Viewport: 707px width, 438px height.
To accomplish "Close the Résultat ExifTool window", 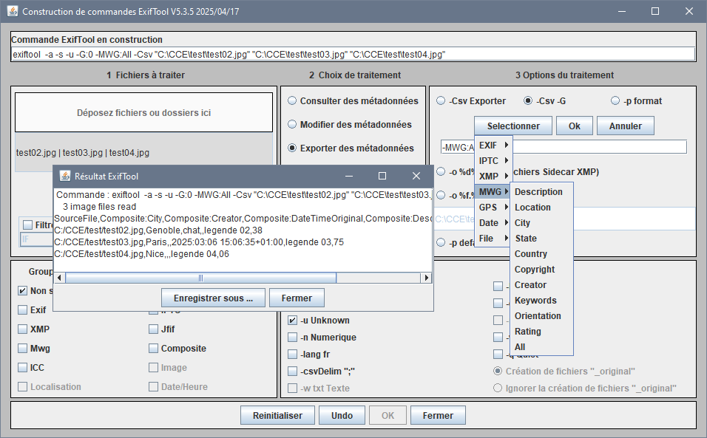I will (x=416, y=176).
